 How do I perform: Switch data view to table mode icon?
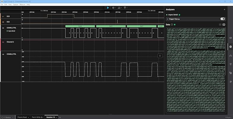pos(220,24)
